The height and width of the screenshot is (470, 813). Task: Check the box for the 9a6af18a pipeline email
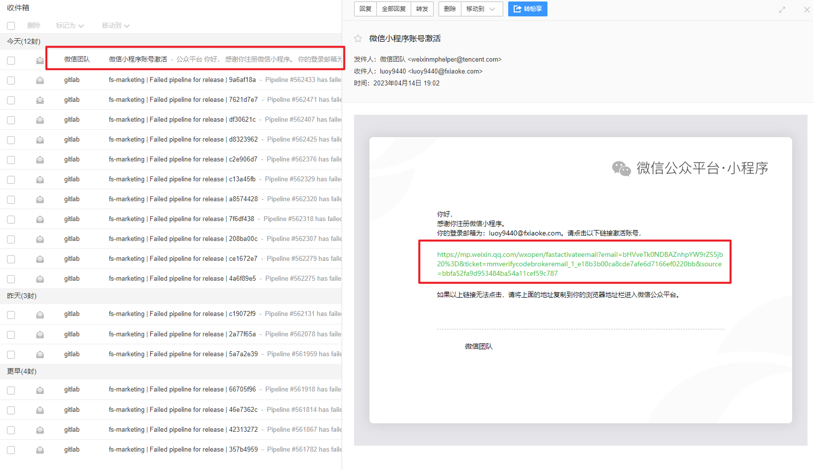(x=11, y=80)
